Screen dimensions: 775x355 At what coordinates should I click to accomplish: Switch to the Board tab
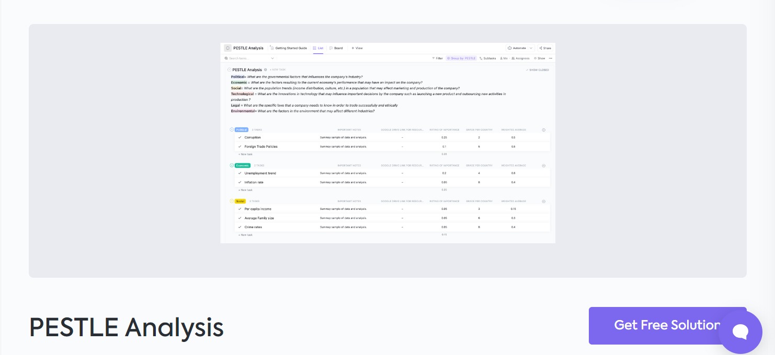point(336,48)
